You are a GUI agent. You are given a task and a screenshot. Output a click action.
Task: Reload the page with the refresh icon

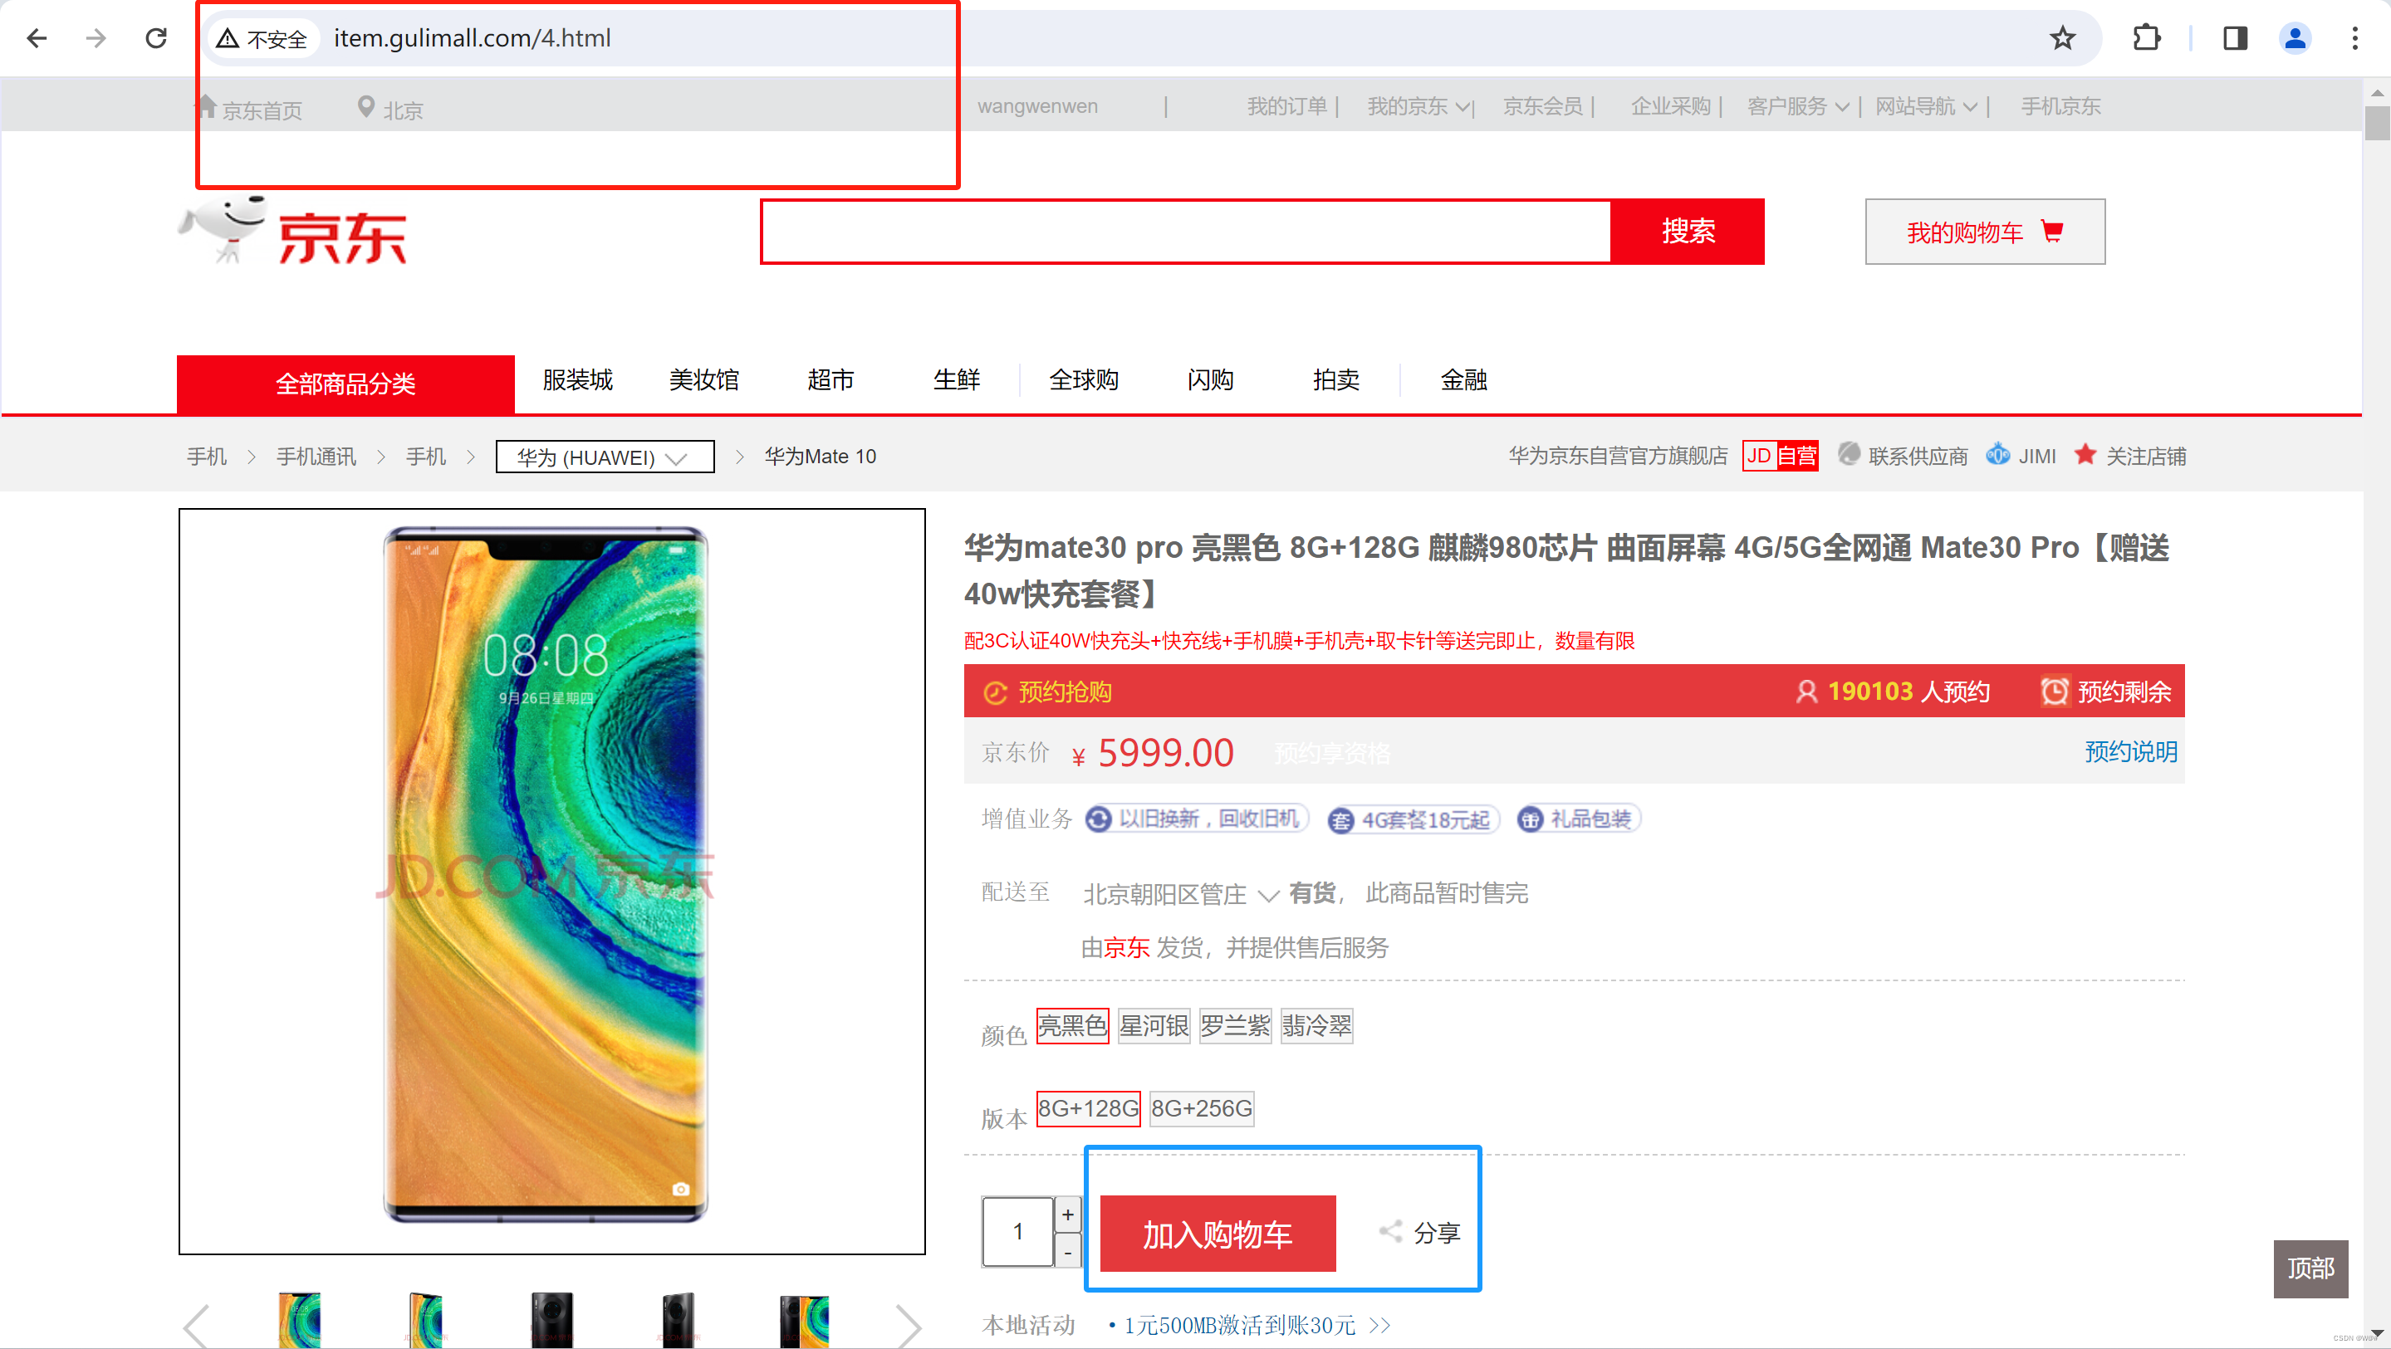(156, 38)
